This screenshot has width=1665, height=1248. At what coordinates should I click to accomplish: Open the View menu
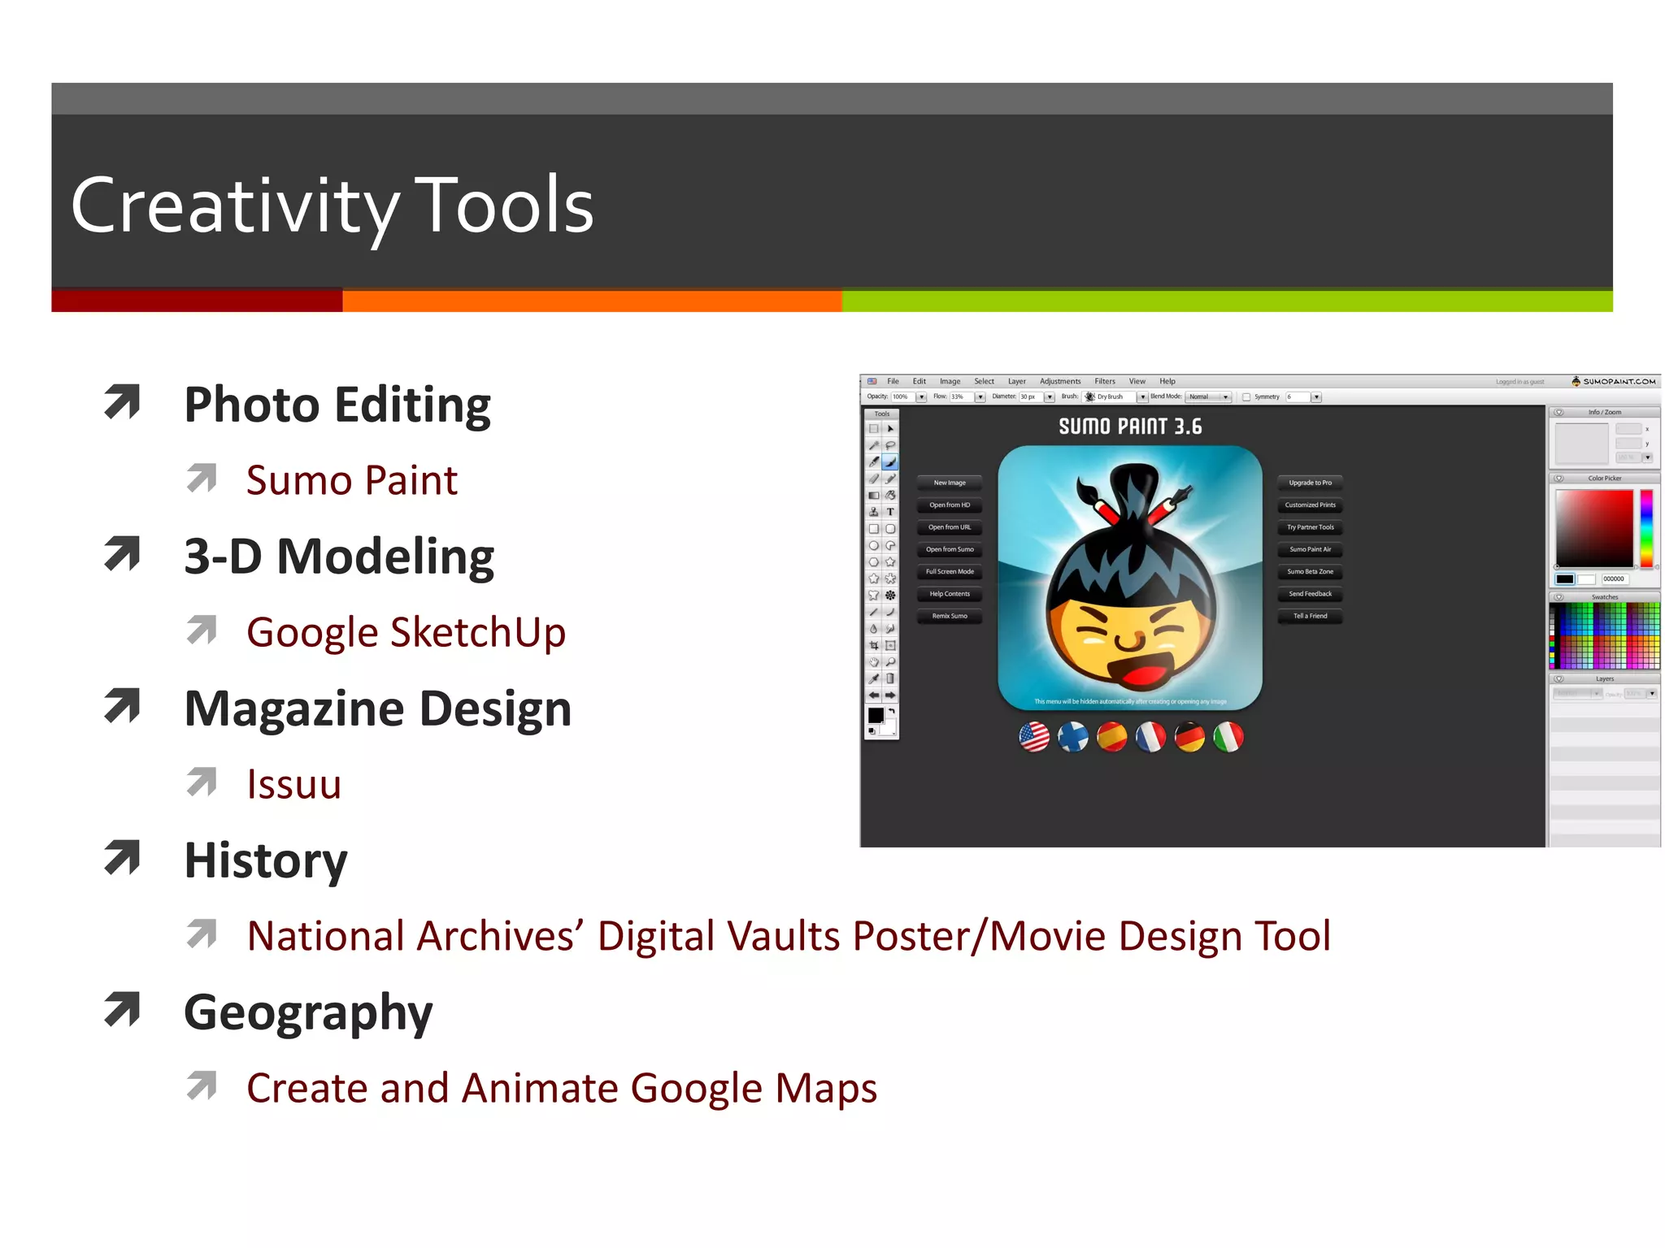(1137, 381)
